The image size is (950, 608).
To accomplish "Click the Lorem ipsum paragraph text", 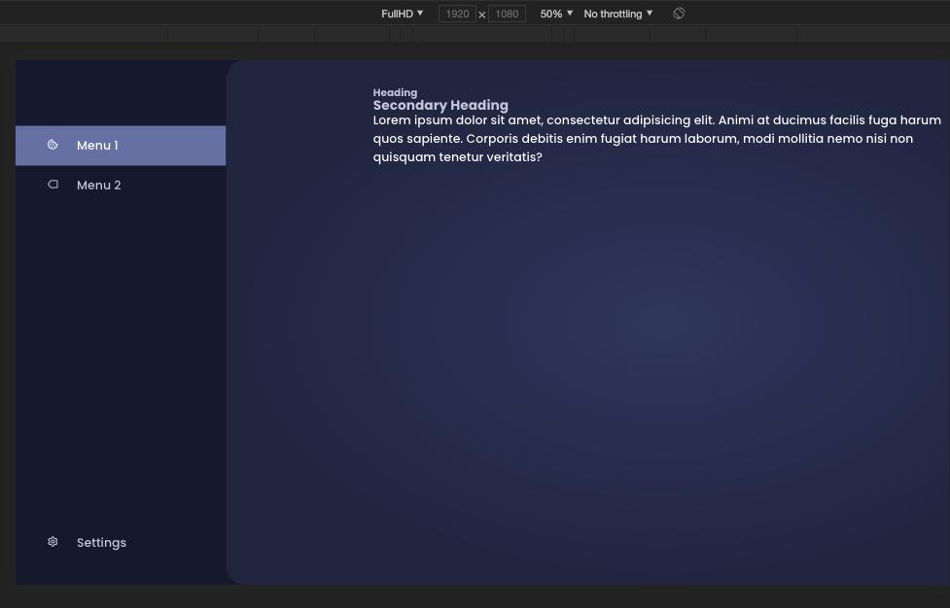I will pyautogui.click(x=656, y=139).
